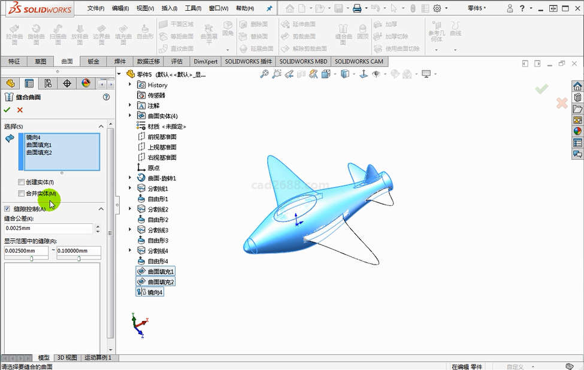Open the 插入(I) menu
The image size is (584, 370).
pos(170,9)
